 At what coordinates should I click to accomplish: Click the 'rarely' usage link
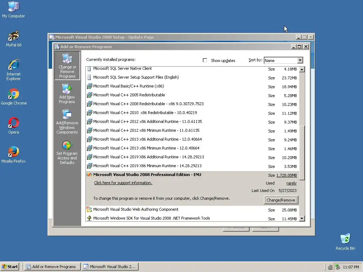click(x=291, y=183)
